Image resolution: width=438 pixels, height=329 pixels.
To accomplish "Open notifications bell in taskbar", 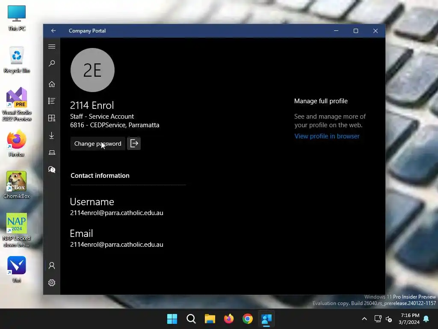I will 426,319.
